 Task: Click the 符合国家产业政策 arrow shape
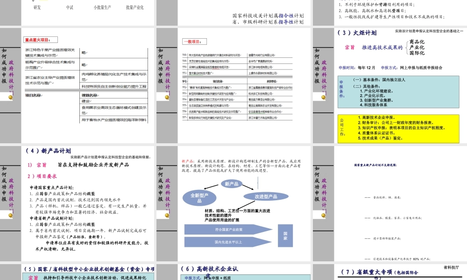click(x=228, y=230)
